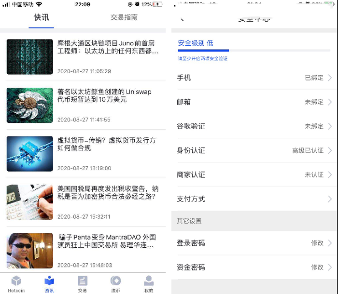The height and width of the screenshot is (294, 338).
Task: Tap the battery icon in status bar
Action: pos(158,4)
